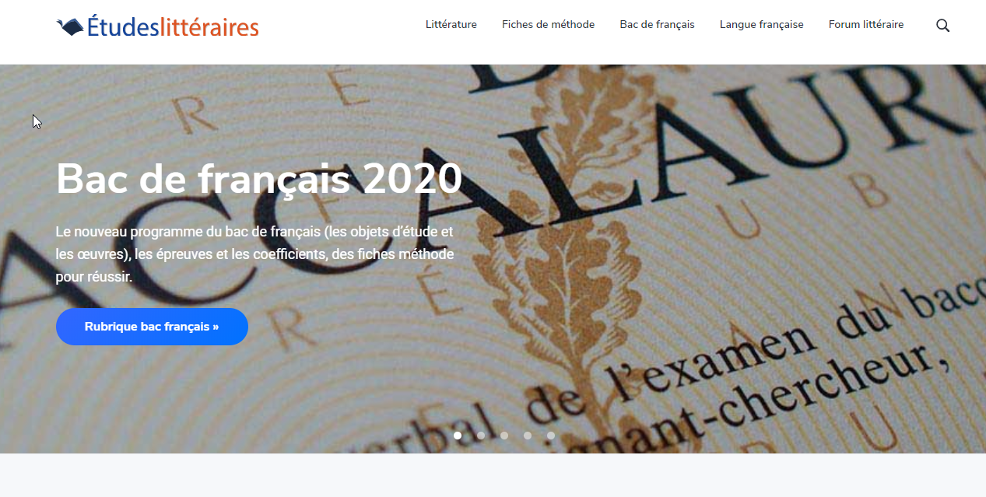Image resolution: width=986 pixels, height=497 pixels.
Task: Visit the Forum littéraire link
Action: coord(866,25)
